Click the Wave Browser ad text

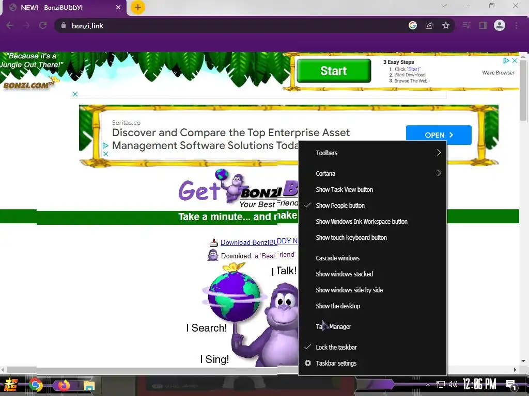click(x=498, y=73)
